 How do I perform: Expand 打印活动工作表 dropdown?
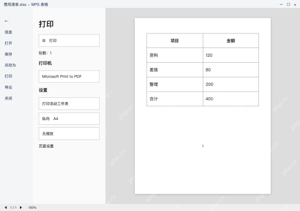point(69,104)
